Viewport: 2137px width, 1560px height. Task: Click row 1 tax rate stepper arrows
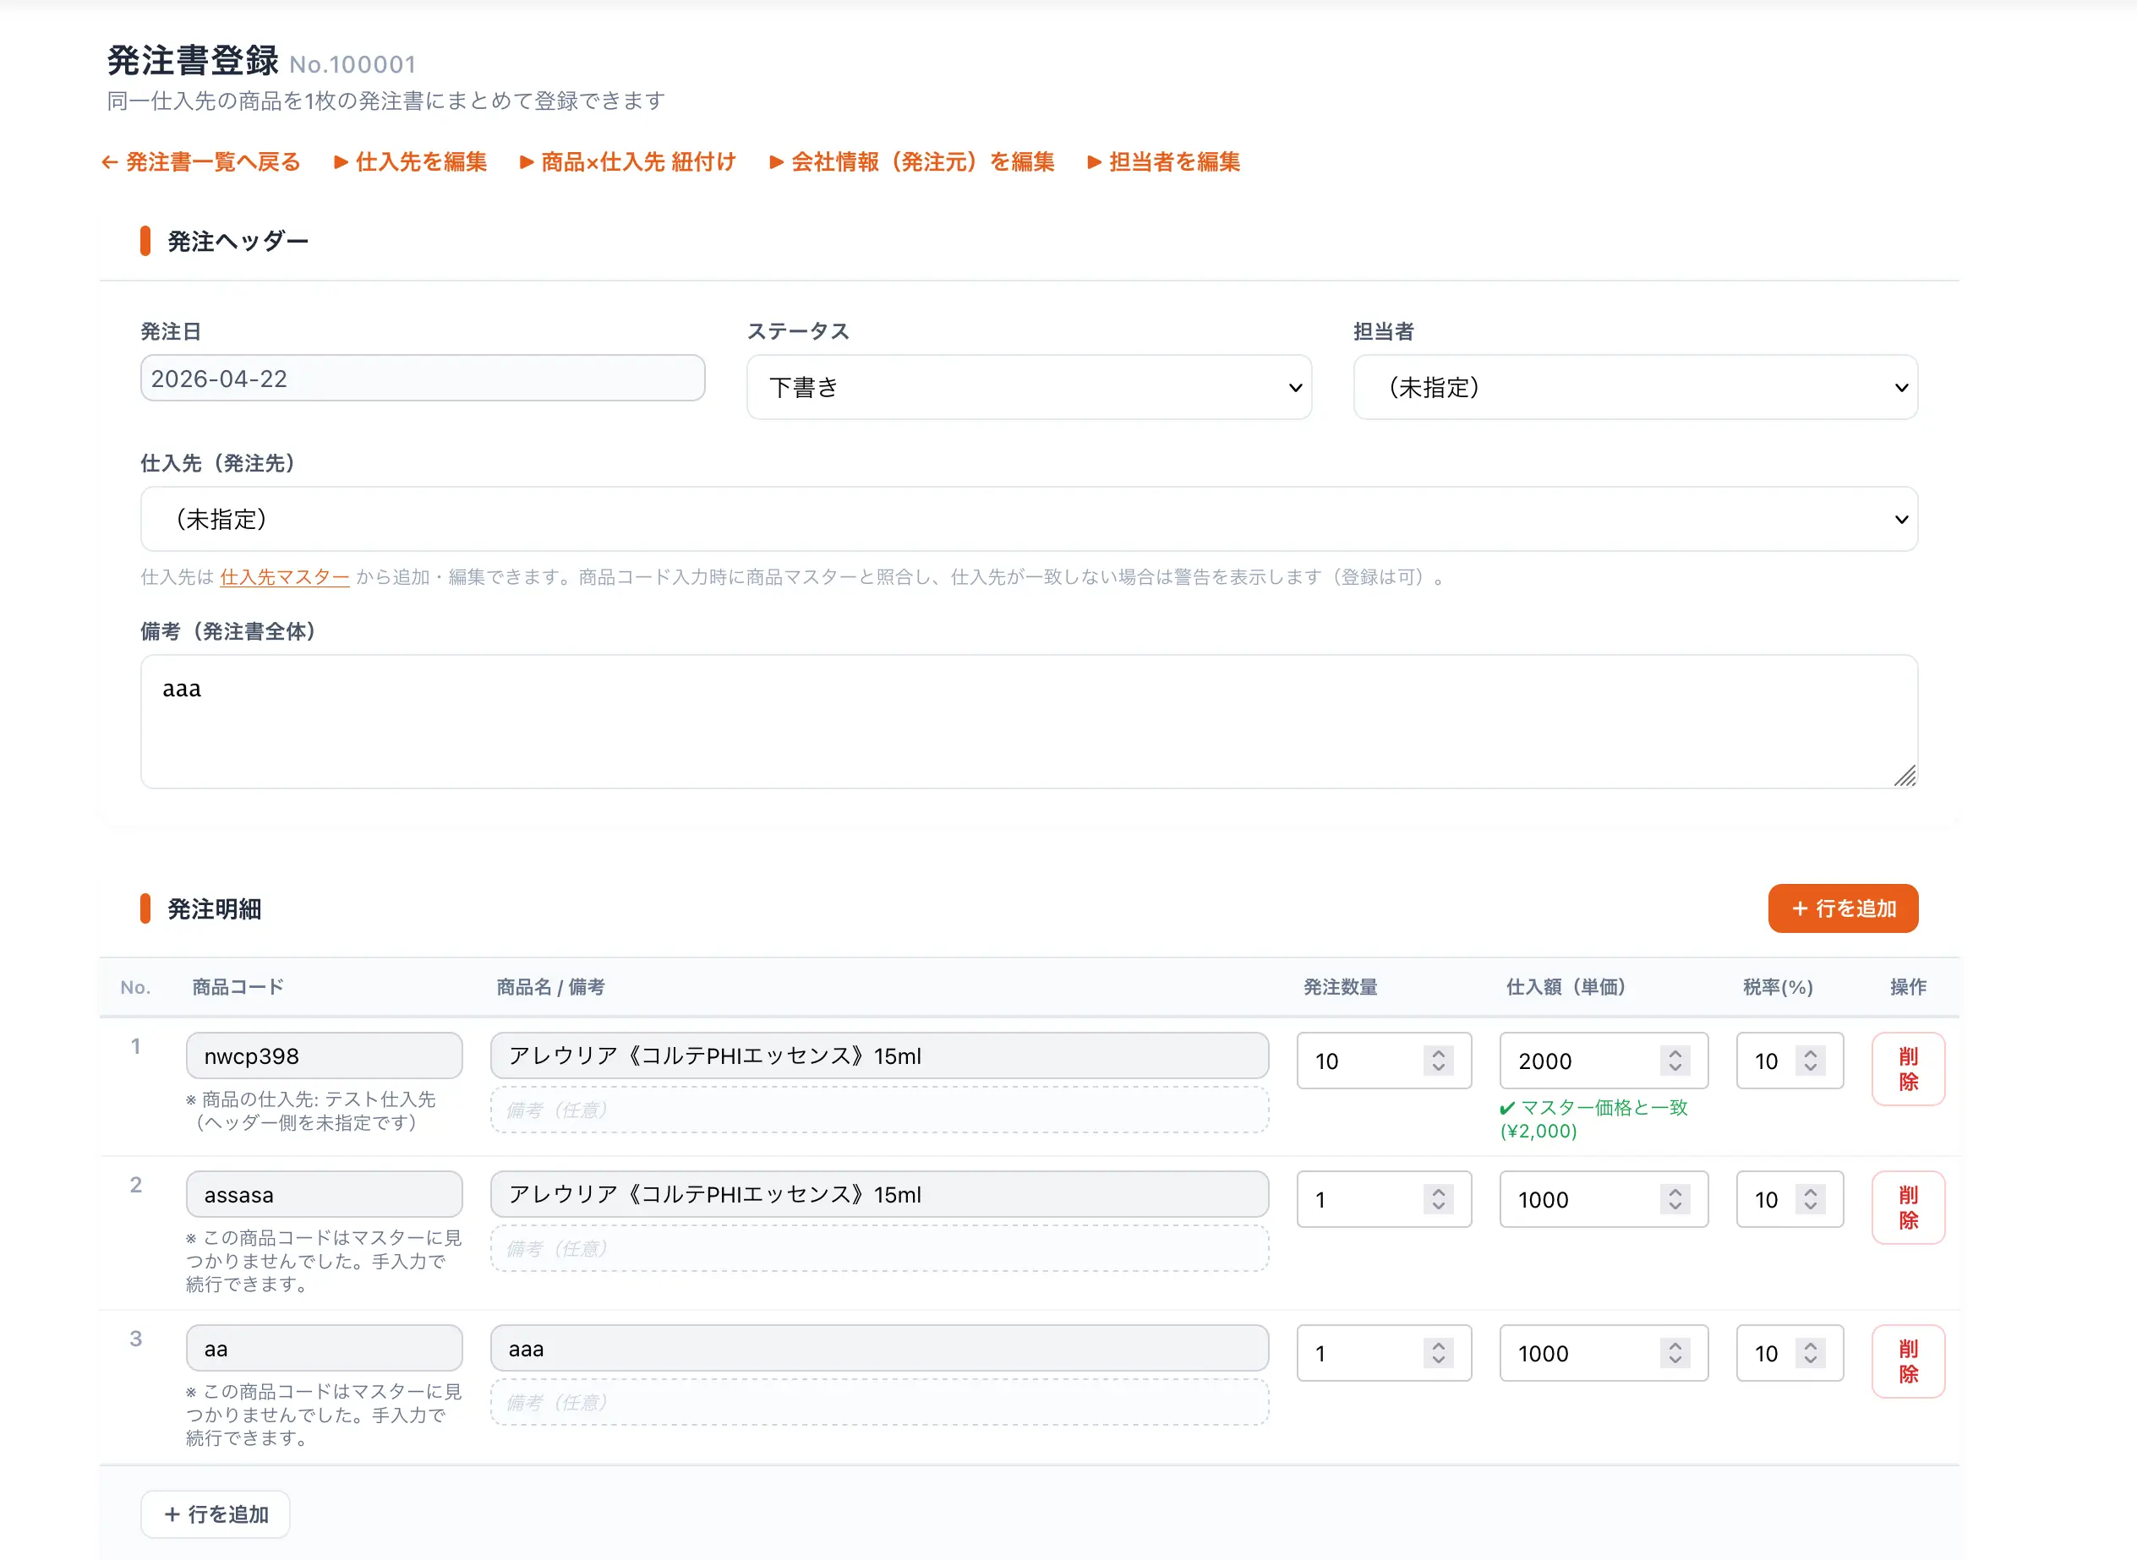click(x=1810, y=1061)
